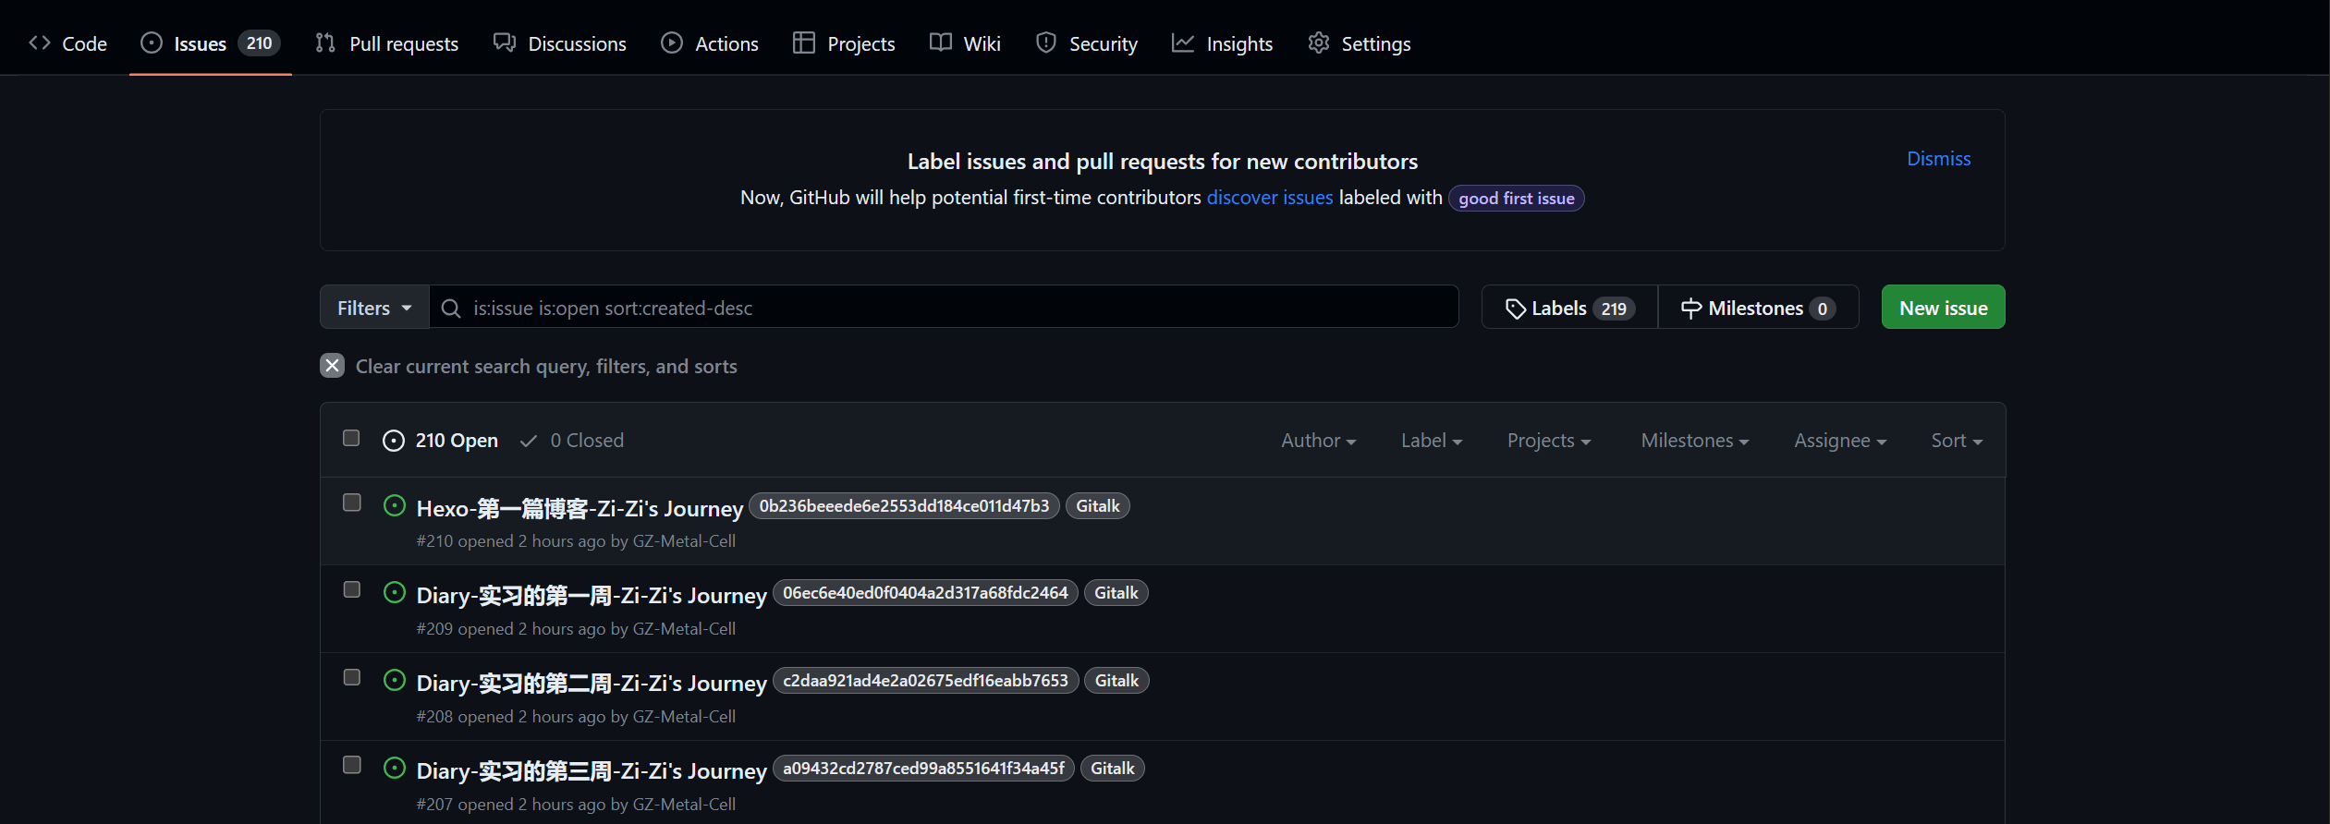
Task: Click label 06ec6e40ed0f0404a2d317a68fdc2464
Action: click(925, 593)
